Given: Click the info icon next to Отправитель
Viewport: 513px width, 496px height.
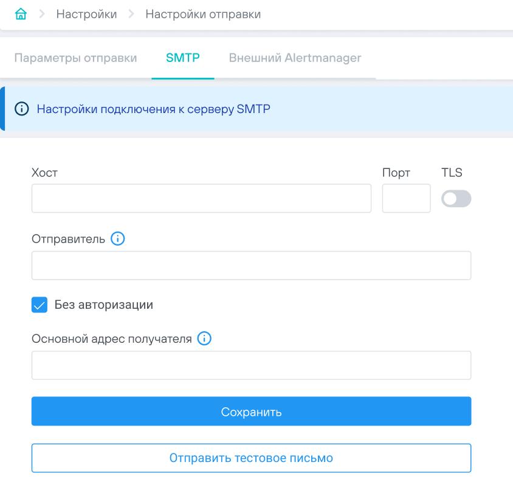Looking at the screenshot, I should pos(118,239).
